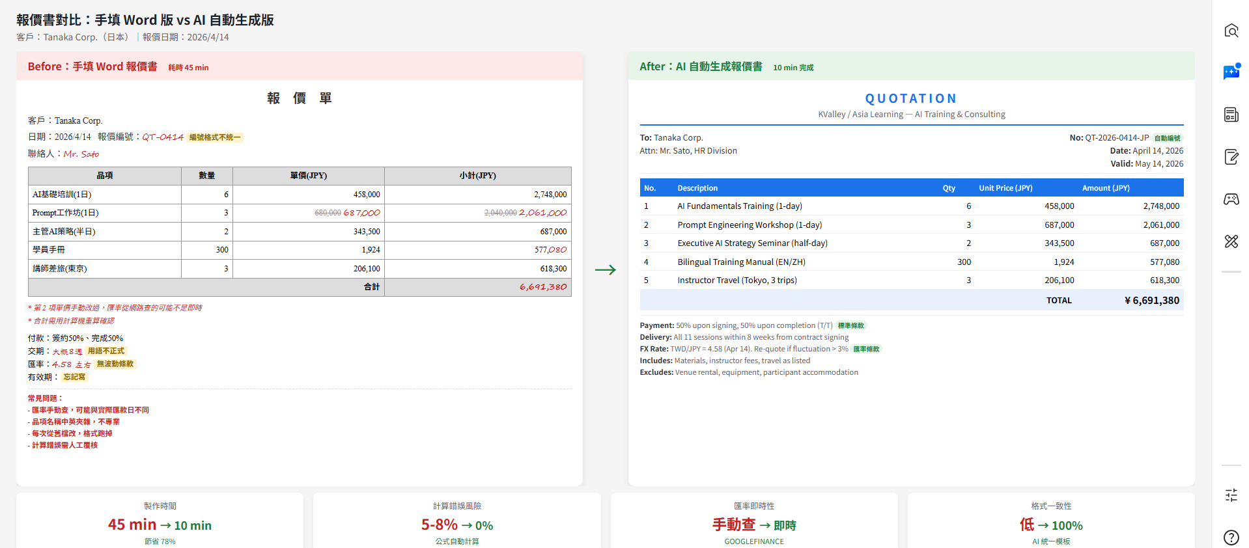
Task: Click the 用語不正式 yellow tag
Action: (x=106, y=351)
